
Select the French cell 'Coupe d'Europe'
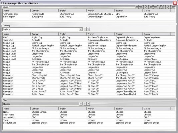coord(95,17)
